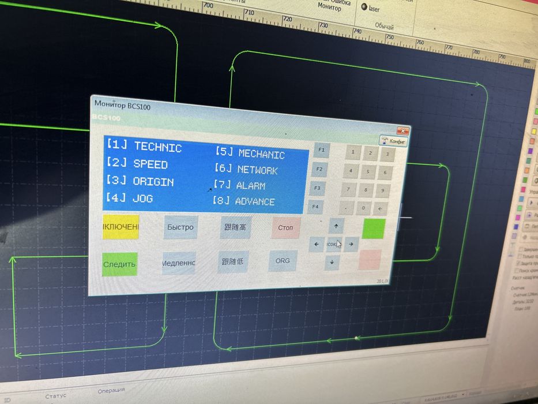Screen dimensions: 538x404
Task: Select the [8] ADVANCE menu entry
Action: click(243, 201)
